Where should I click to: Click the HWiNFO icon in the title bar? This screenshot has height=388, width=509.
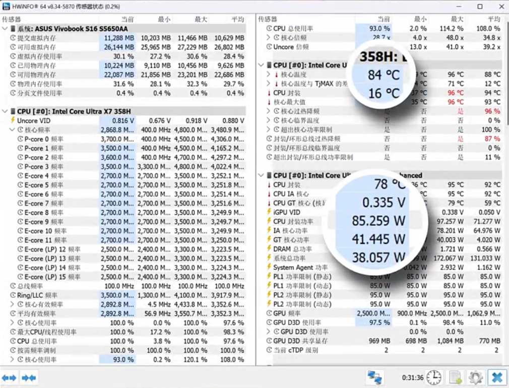[x=6, y=6]
